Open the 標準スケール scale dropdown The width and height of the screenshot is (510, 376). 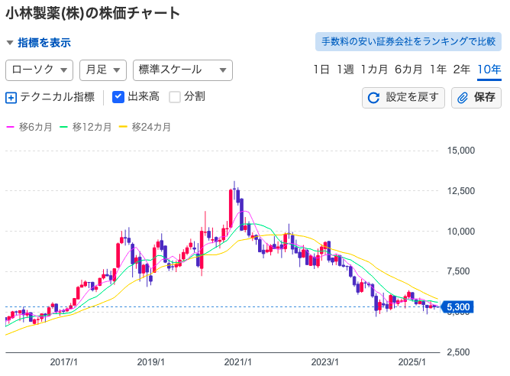tap(182, 70)
